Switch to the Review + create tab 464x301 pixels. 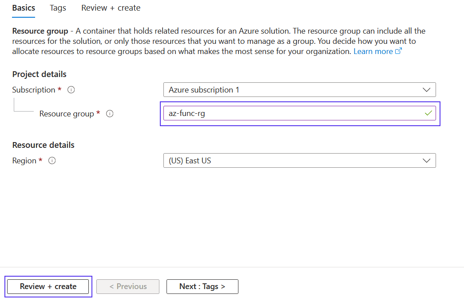110,8
